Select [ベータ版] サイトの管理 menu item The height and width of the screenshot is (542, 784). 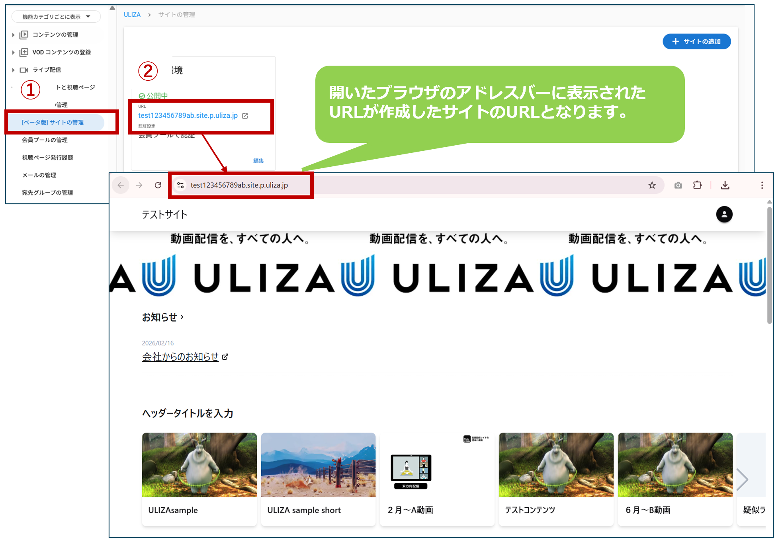(x=53, y=123)
